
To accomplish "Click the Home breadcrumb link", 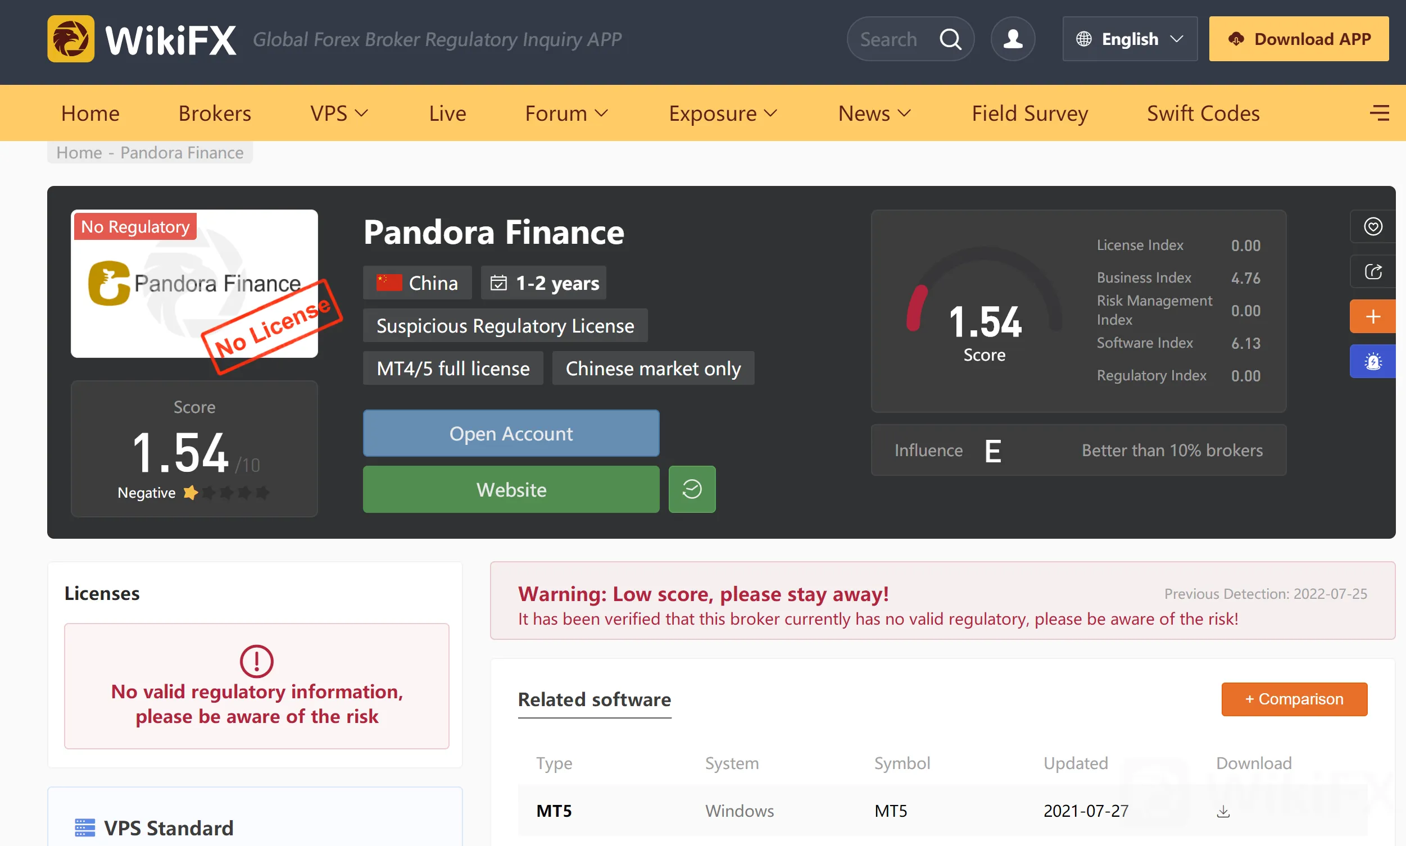I will pyautogui.click(x=79, y=153).
